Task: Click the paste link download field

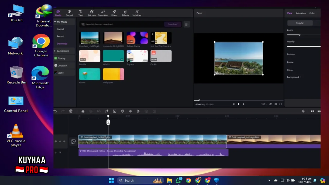Action: 121,24
